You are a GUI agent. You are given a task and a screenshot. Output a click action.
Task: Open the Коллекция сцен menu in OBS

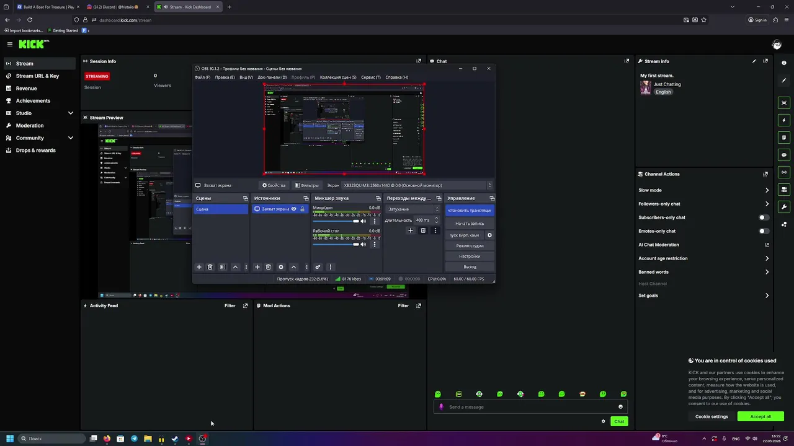coord(337,77)
